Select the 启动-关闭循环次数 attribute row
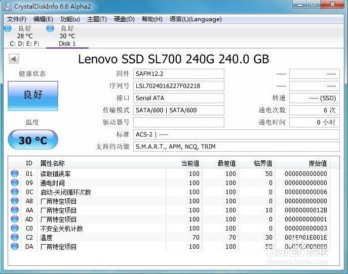Screen dimensions: 348x274 tap(169, 192)
